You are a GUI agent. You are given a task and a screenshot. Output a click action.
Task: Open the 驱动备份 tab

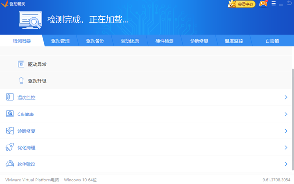click(95, 41)
